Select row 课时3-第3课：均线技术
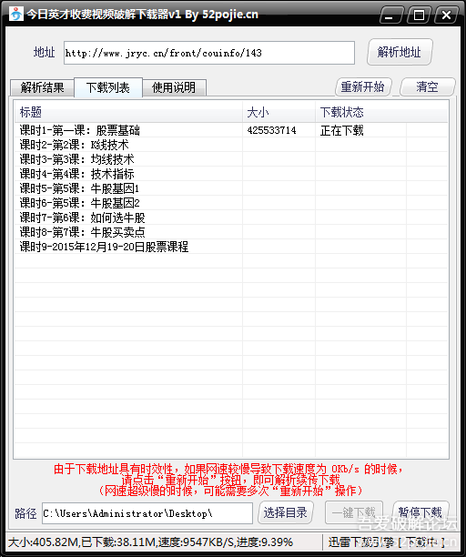 pyautogui.click(x=231, y=159)
